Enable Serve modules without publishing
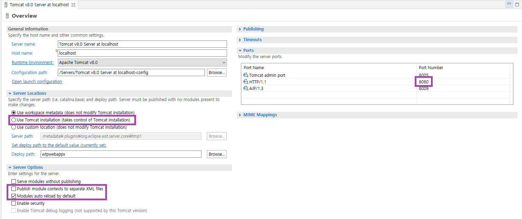The height and width of the screenshot is (219, 522). point(14,181)
